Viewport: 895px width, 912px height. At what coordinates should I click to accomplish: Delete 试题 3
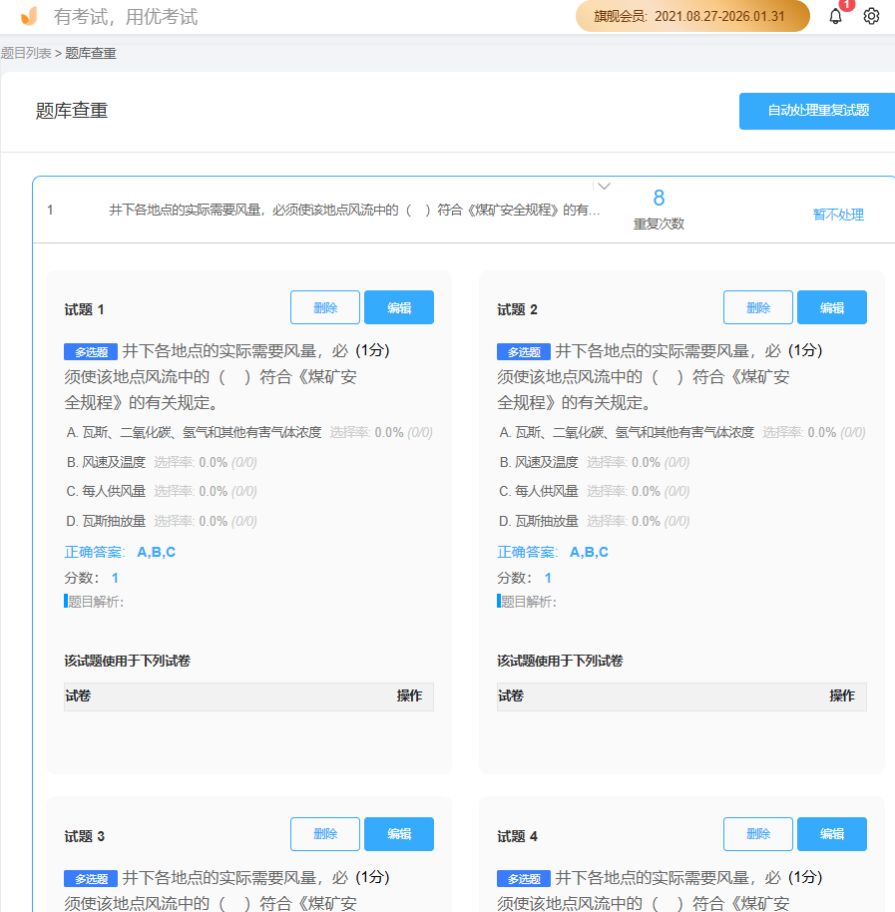[x=324, y=834]
